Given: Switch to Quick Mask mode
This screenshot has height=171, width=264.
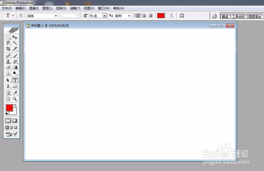Looking at the screenshot, I should pyautogui.click(x=15, y=121).
